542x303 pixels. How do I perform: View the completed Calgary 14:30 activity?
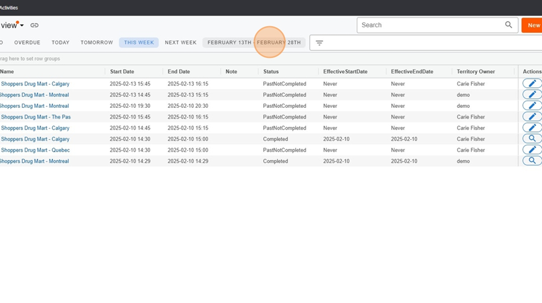532,139
